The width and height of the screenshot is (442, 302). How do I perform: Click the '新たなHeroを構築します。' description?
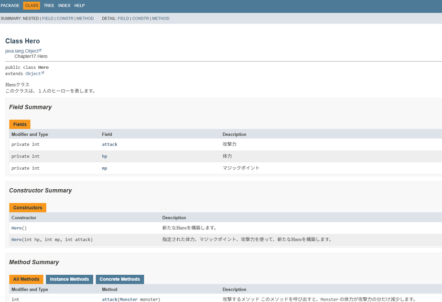(189, 228)
